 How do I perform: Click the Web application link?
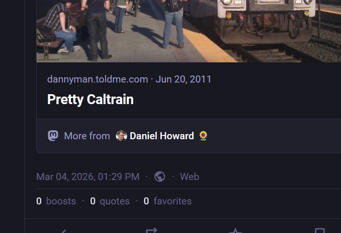coord(189,177)
